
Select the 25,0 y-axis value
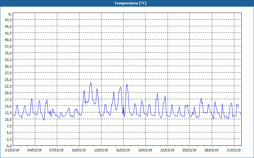pyautogui.click(x=8, y=80)
